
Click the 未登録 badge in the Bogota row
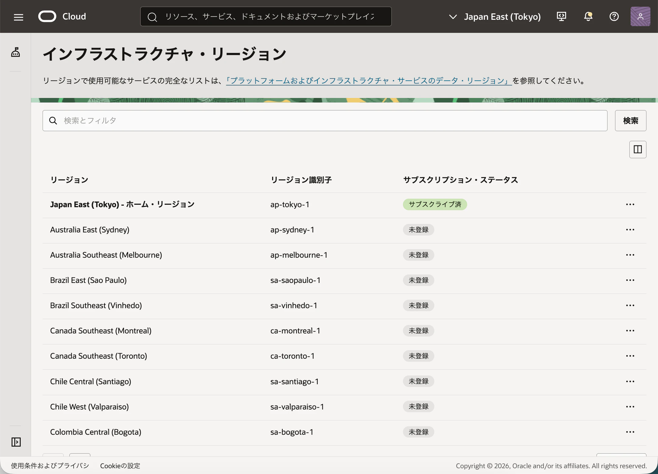pyautogui.click(x=418, y=432)
